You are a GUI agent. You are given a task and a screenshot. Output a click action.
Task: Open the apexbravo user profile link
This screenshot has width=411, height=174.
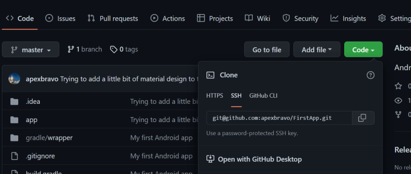[42, 79]
